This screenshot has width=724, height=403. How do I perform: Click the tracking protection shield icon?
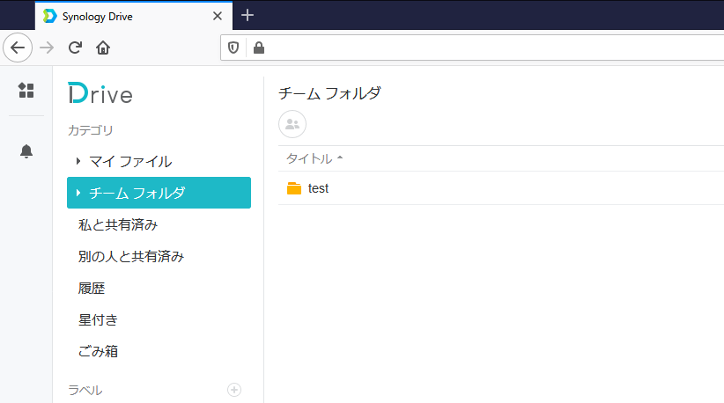point(233,48)
